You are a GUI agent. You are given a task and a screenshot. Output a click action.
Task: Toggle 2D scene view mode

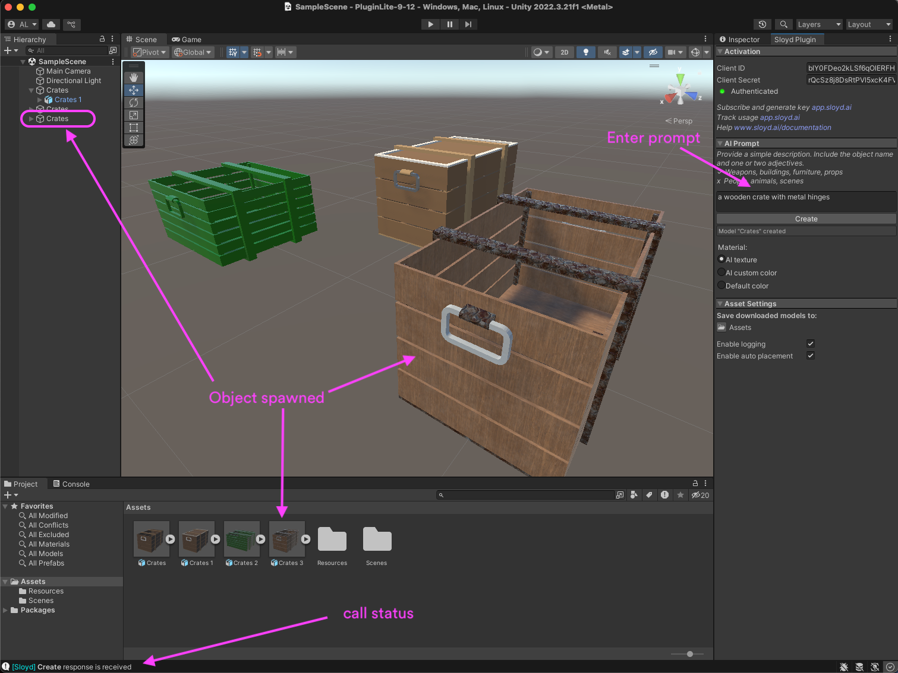[564, 52]
